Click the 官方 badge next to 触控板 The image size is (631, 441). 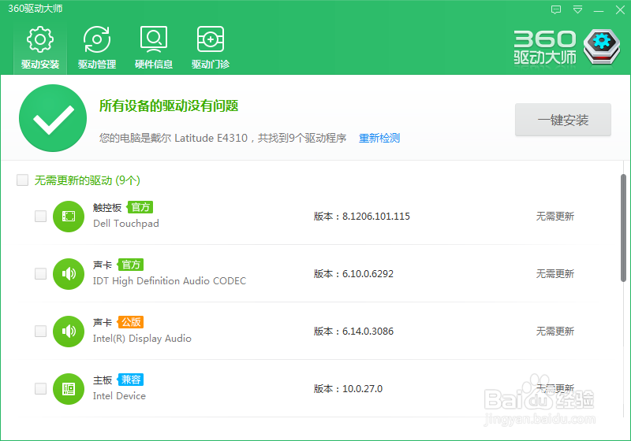[140, 207]
